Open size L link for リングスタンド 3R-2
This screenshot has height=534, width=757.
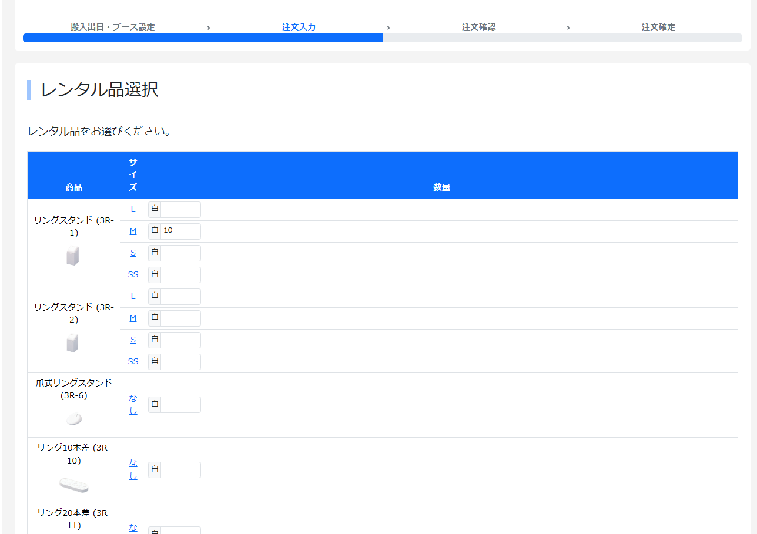pyautogui.click(x=133, y=296)
